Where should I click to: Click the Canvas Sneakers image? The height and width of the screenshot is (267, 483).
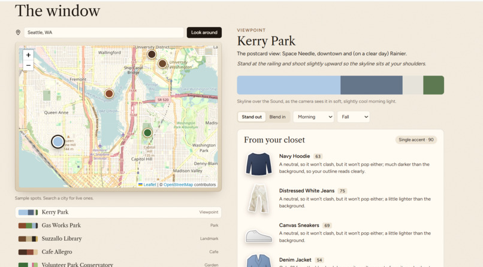pyautogui.click(x=258, y=236)
